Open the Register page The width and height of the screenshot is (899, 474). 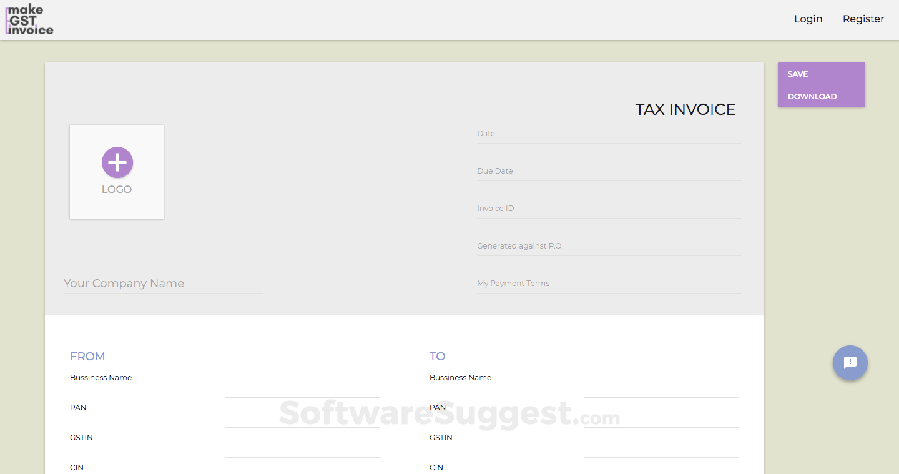tap(863, 19)
